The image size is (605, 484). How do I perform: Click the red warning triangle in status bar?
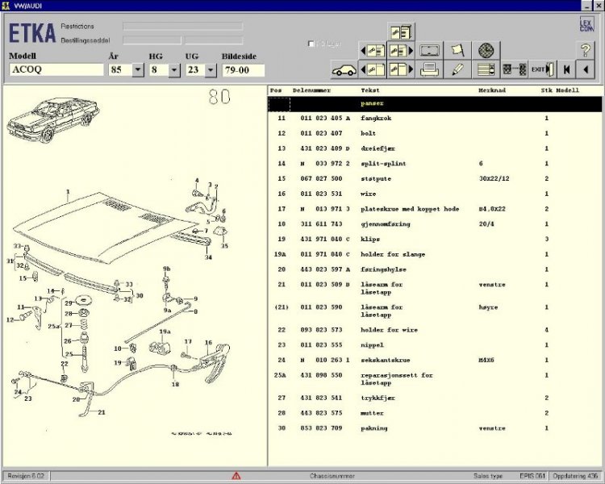tap(236, 476)
